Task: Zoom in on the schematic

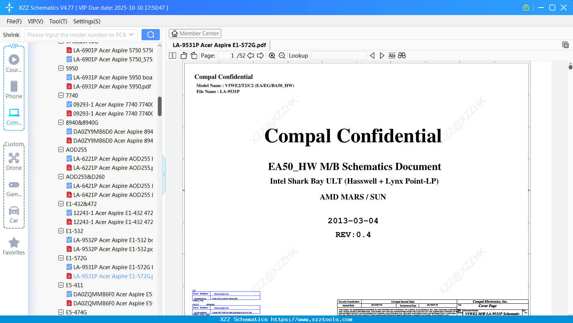Action: [272, 56]
